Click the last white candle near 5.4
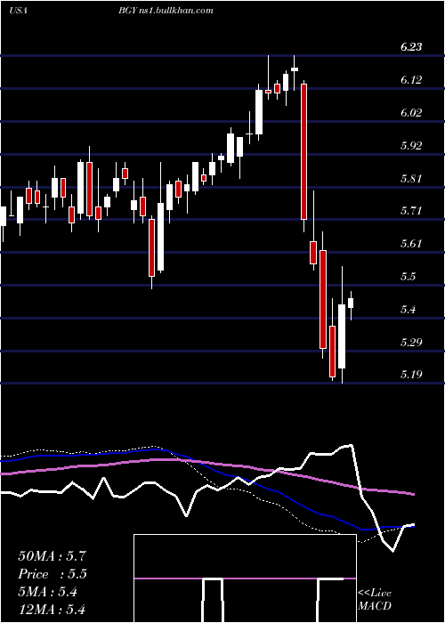Screen dimensions: 445x623 pyautogui.click(x=351, y=303)
